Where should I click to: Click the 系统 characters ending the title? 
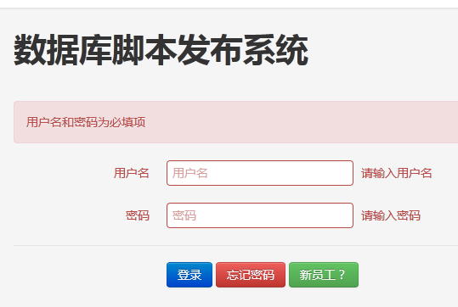click(276, 49)
